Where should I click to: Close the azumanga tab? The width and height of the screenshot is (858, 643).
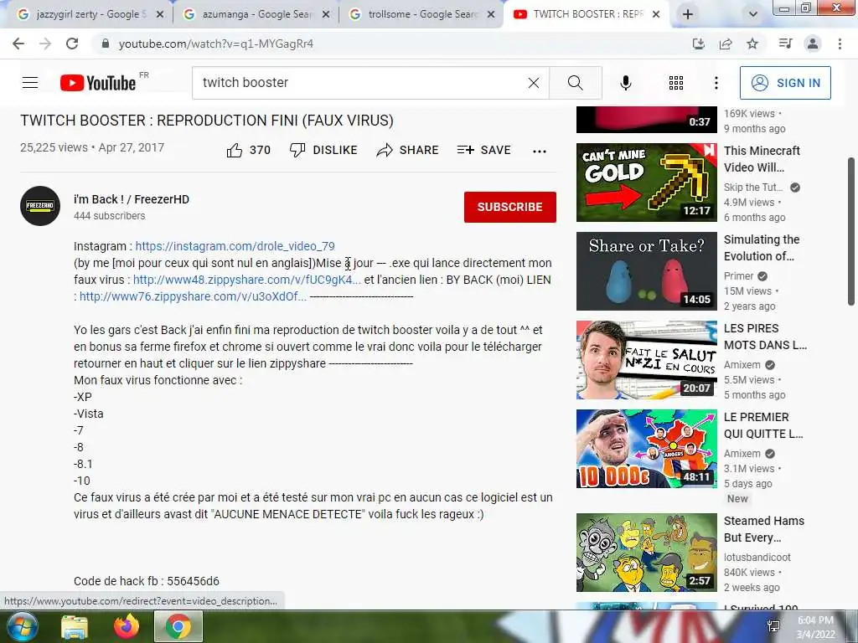click(x=326, y=15)
